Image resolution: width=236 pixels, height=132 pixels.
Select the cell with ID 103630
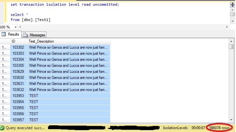(18, 78)
